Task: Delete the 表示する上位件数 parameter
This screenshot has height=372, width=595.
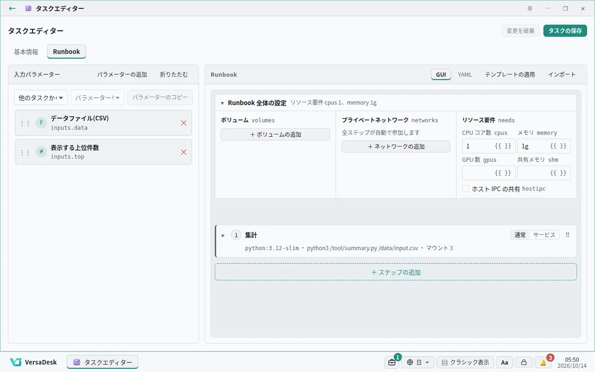Action: [184, 152]
